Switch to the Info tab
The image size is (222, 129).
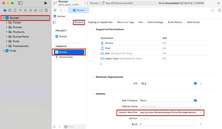(x=141, y=22)
